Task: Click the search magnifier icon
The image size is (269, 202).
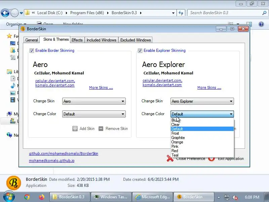Action: coord(265,13)
